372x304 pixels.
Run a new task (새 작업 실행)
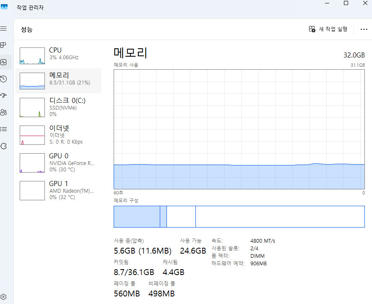click(x=328, y=29)
